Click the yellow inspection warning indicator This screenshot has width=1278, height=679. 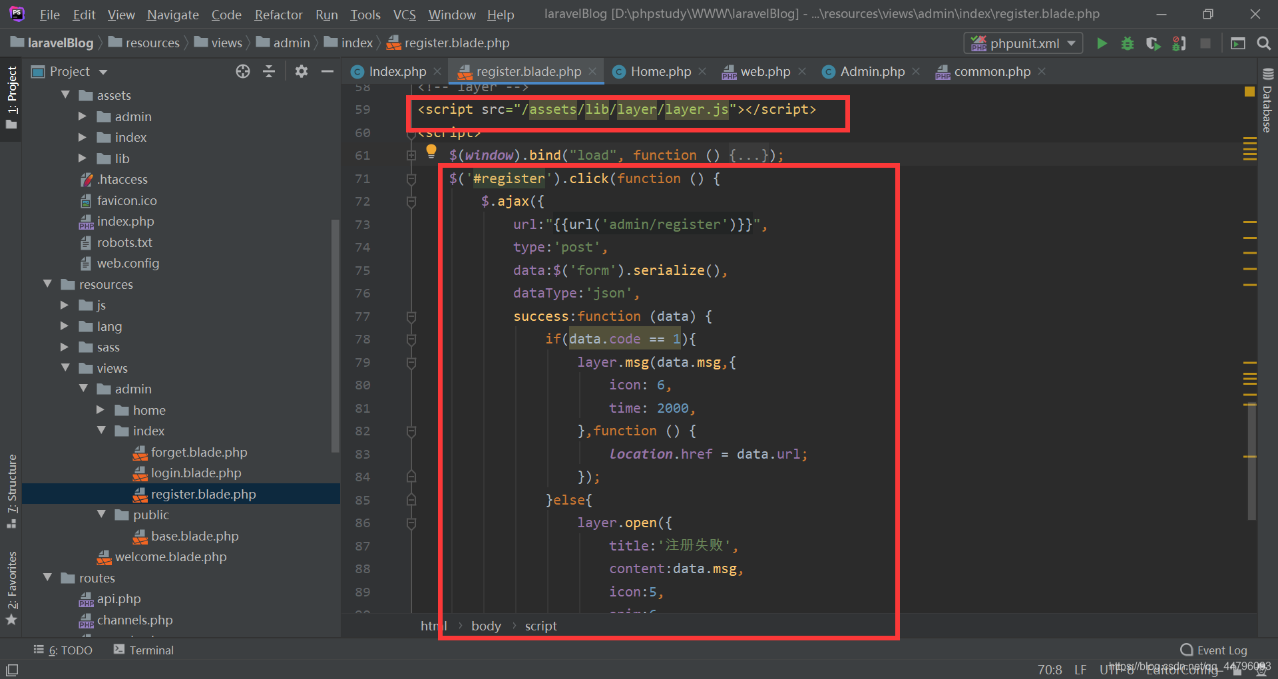click(1249, 91)
